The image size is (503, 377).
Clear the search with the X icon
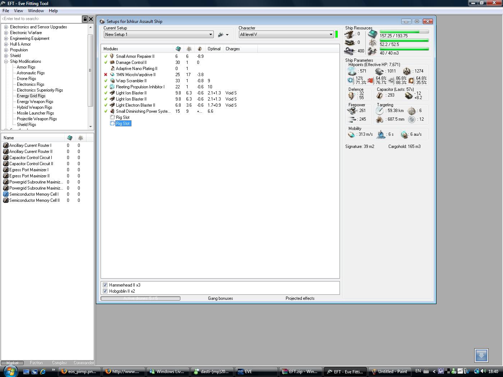[91, 19]
